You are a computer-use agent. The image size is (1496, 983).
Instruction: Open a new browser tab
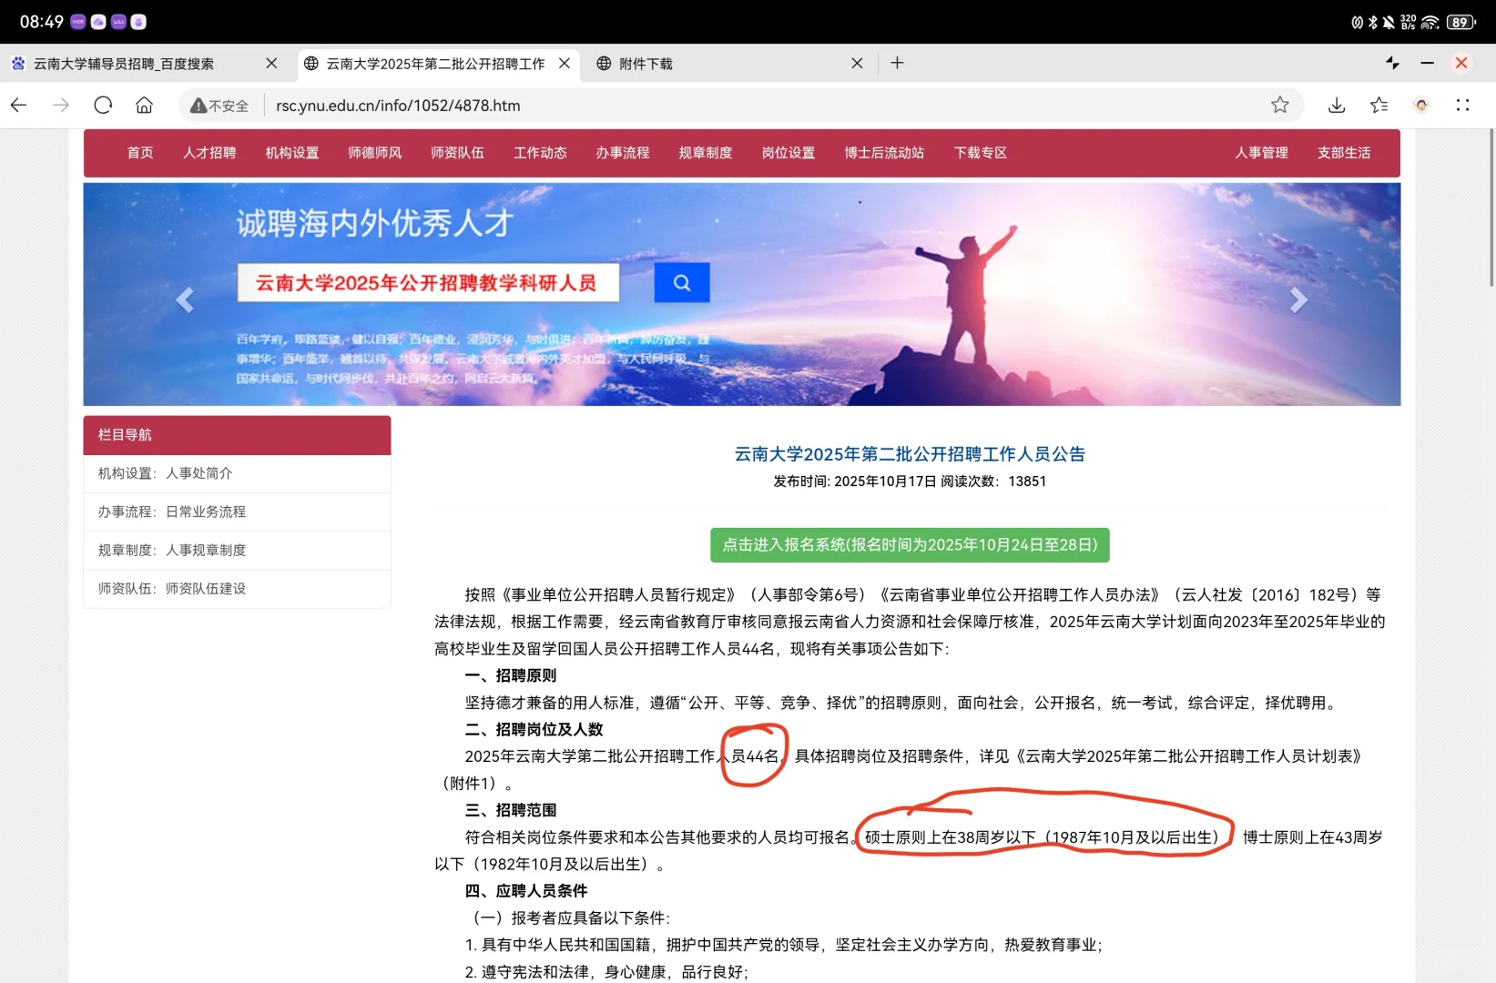[897, 63]
